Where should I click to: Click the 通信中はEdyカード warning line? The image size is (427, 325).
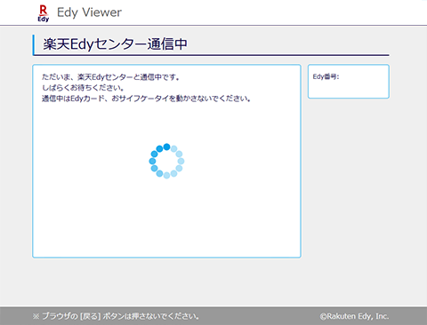pyautogui.click(x=146, y=99)
